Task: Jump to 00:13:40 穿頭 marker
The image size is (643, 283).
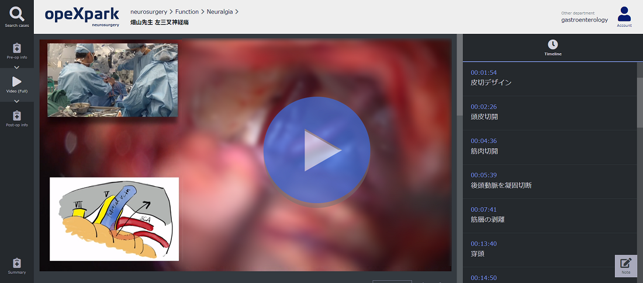Action: 550,250
